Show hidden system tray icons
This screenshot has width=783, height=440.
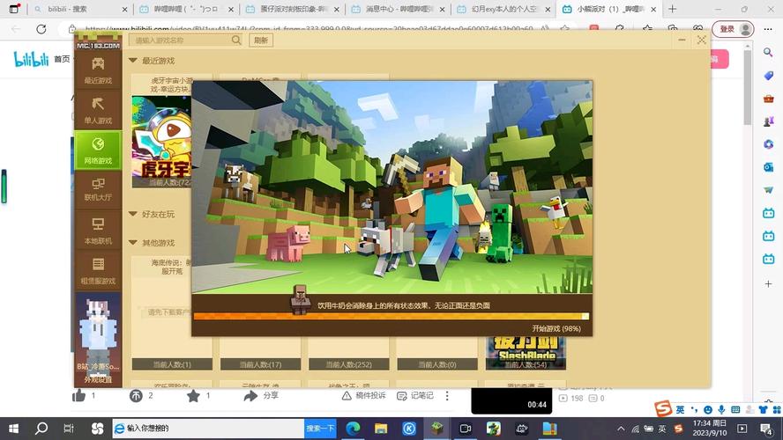621,428
